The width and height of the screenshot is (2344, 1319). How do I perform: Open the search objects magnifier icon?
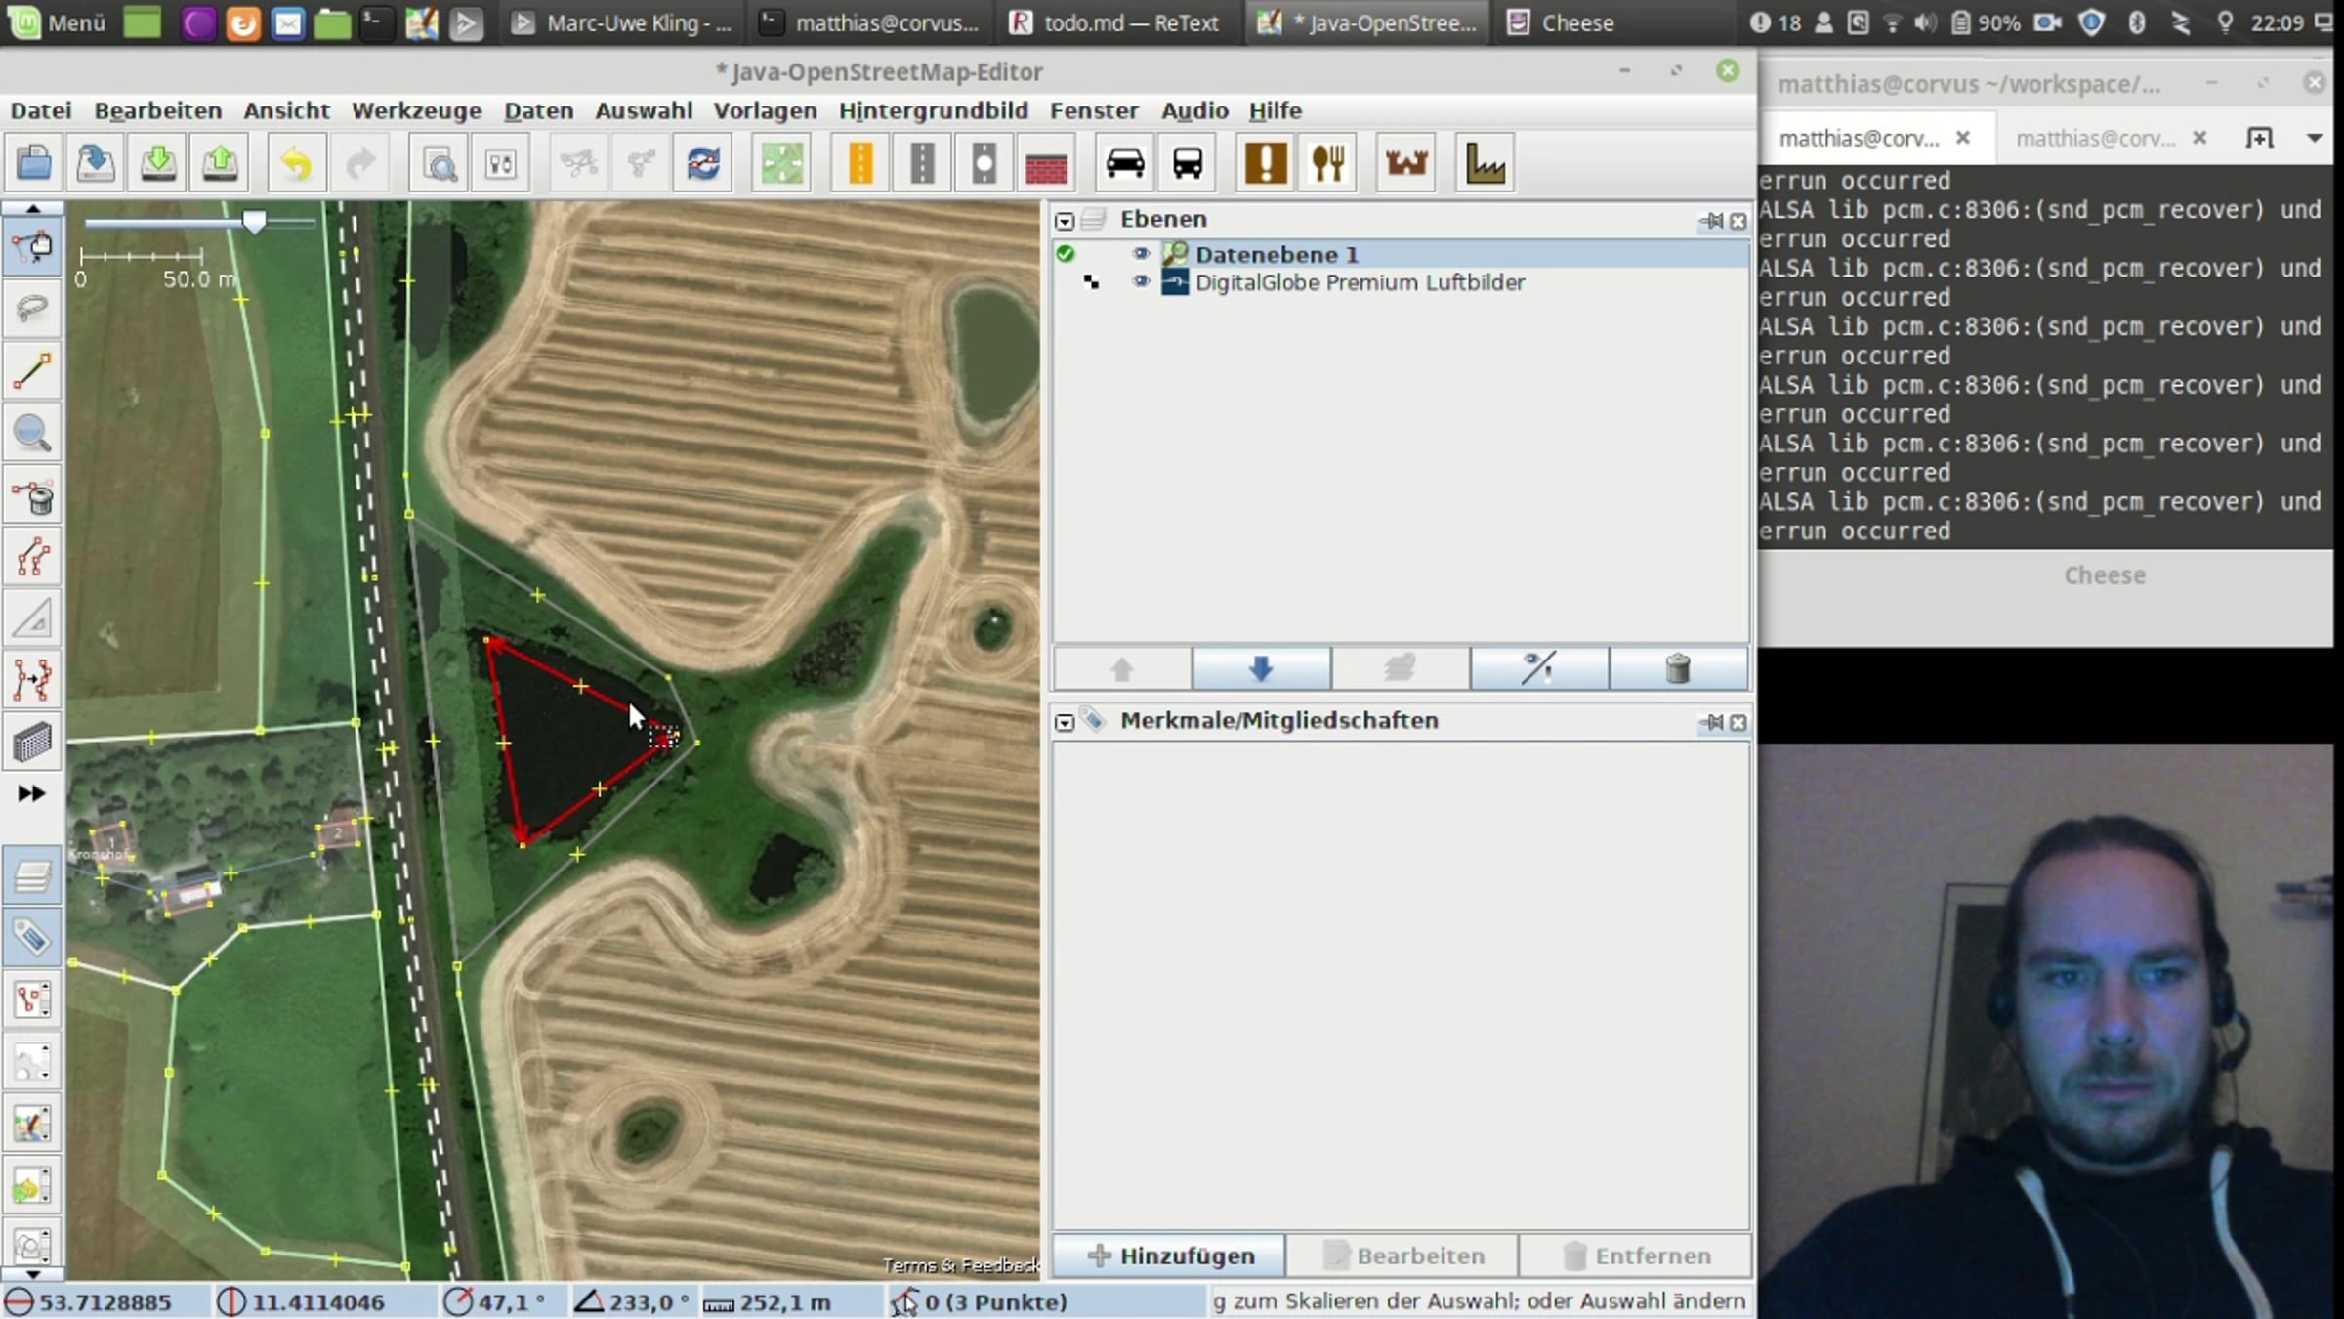pyautogui.click(x=439, y=162)
